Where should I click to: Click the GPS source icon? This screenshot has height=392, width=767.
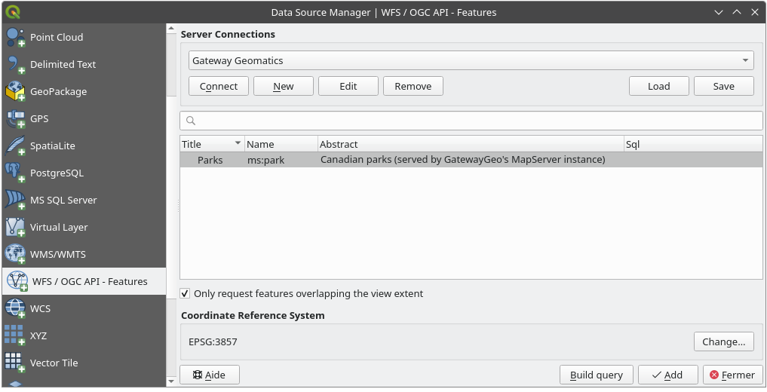(16, 119)
